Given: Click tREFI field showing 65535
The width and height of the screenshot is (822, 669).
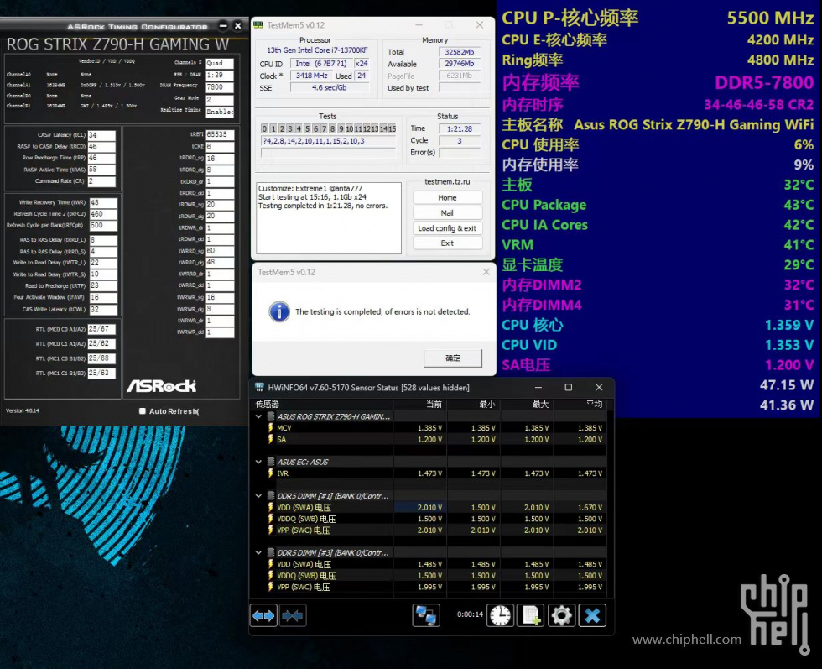Looking at the screenshot, I should (220, 134).
